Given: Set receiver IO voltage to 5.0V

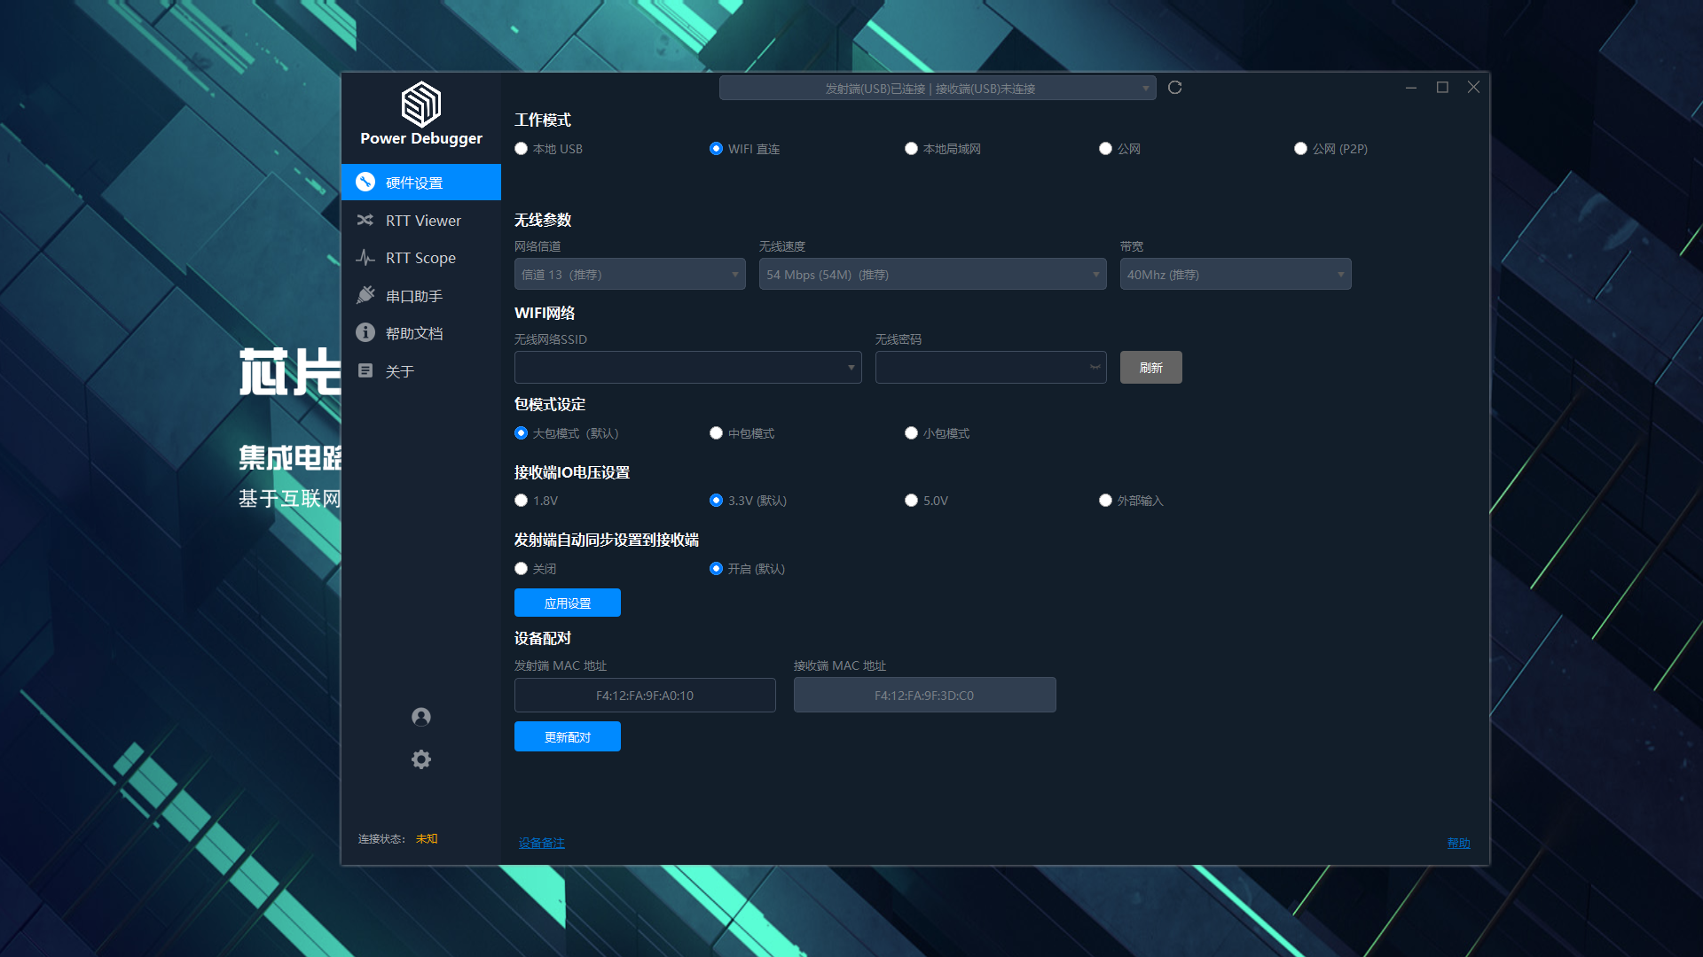Looking at the screenshot, I should coord(911,500).
